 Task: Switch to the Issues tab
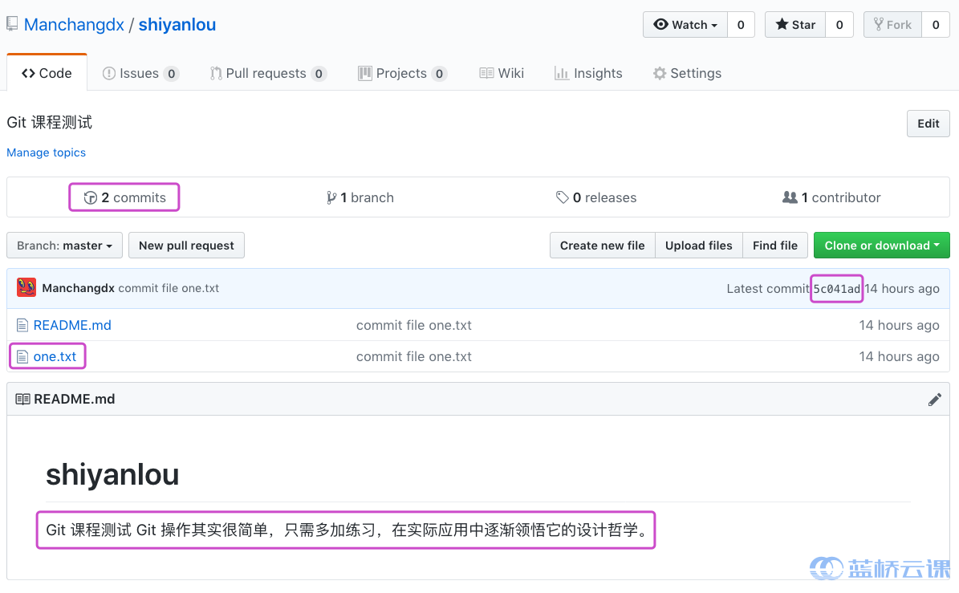tap(140, 73)
